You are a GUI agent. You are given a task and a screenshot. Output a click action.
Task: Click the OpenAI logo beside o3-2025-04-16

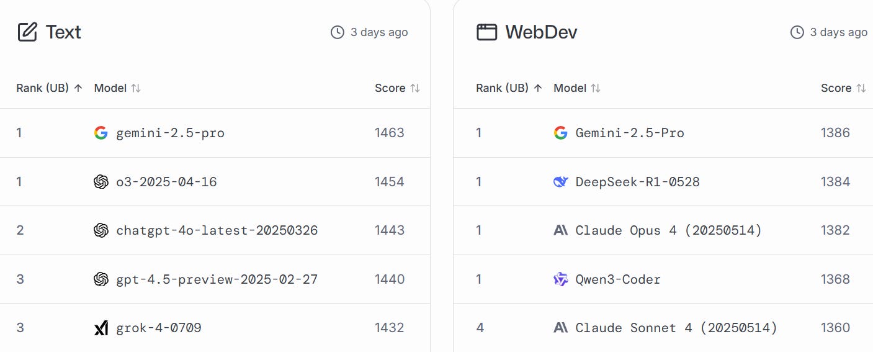click(101, 181)
